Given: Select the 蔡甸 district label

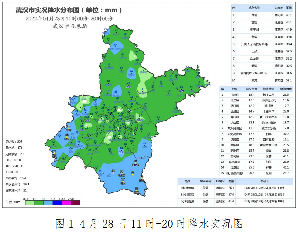Looking at the screenshot, I should pyautogui.click(x=82, y=130).
